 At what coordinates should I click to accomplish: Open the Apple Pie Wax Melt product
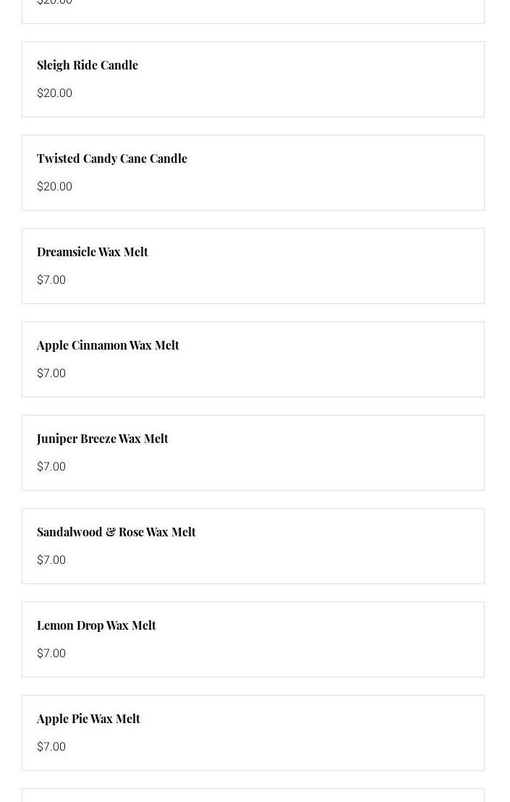pos(88,719)
